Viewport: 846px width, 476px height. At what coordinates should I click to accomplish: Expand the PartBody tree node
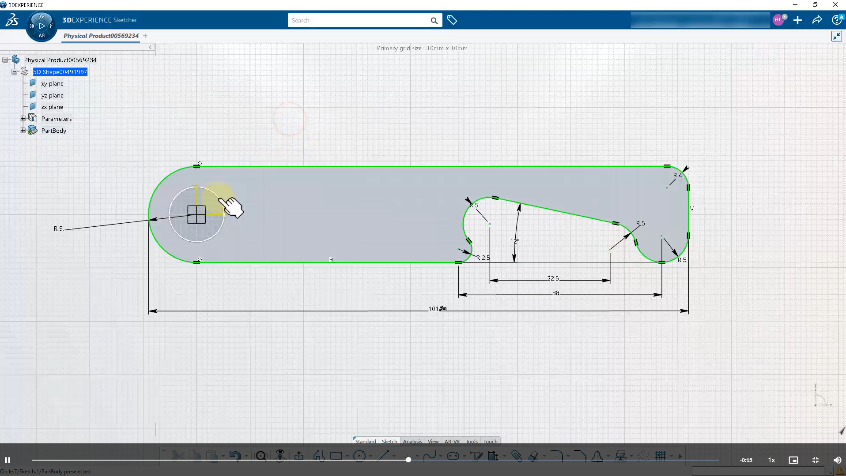pyautogui.click(x=23, y=131)
